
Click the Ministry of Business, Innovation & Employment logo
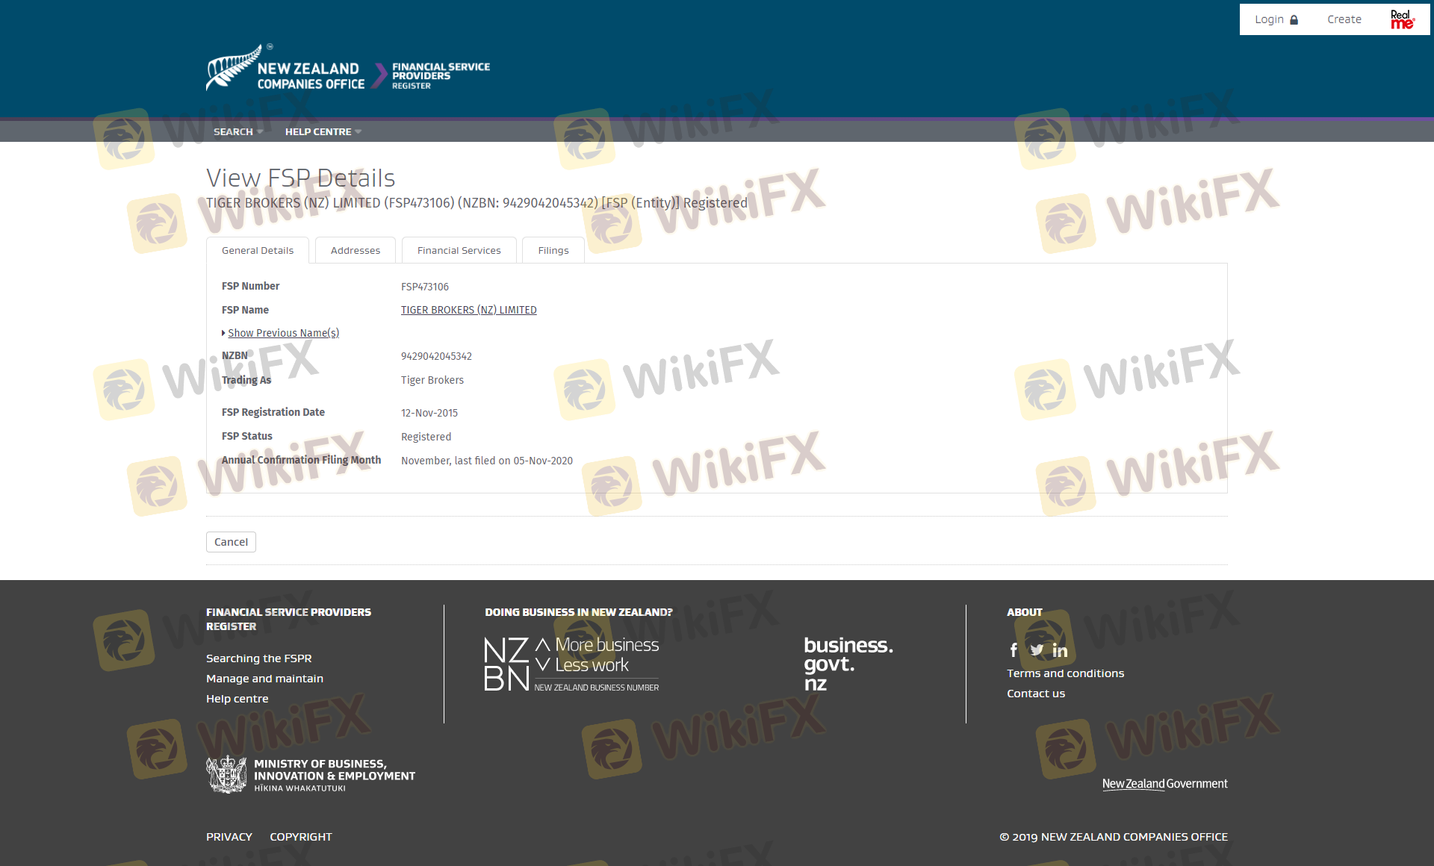(x=311, y=775)
